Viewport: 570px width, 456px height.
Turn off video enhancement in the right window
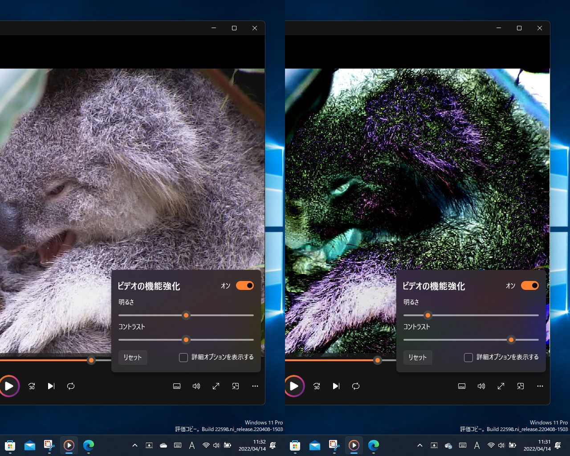tap(529, 285)
